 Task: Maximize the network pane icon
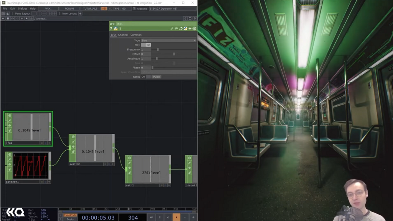coord(190,18)
